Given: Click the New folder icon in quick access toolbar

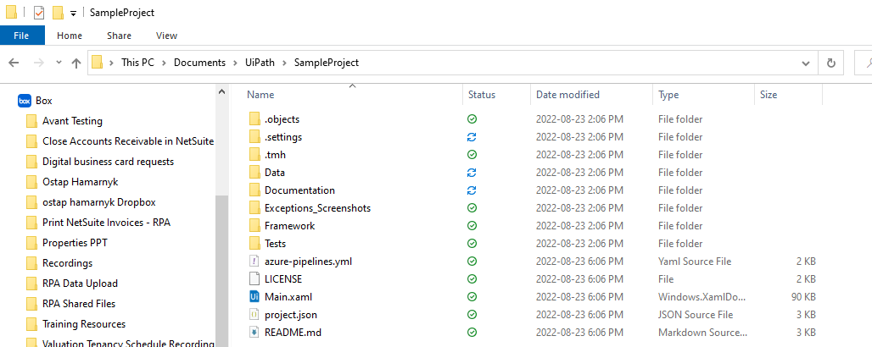Looking at the screenshot, I should click(x=58, y=12).
